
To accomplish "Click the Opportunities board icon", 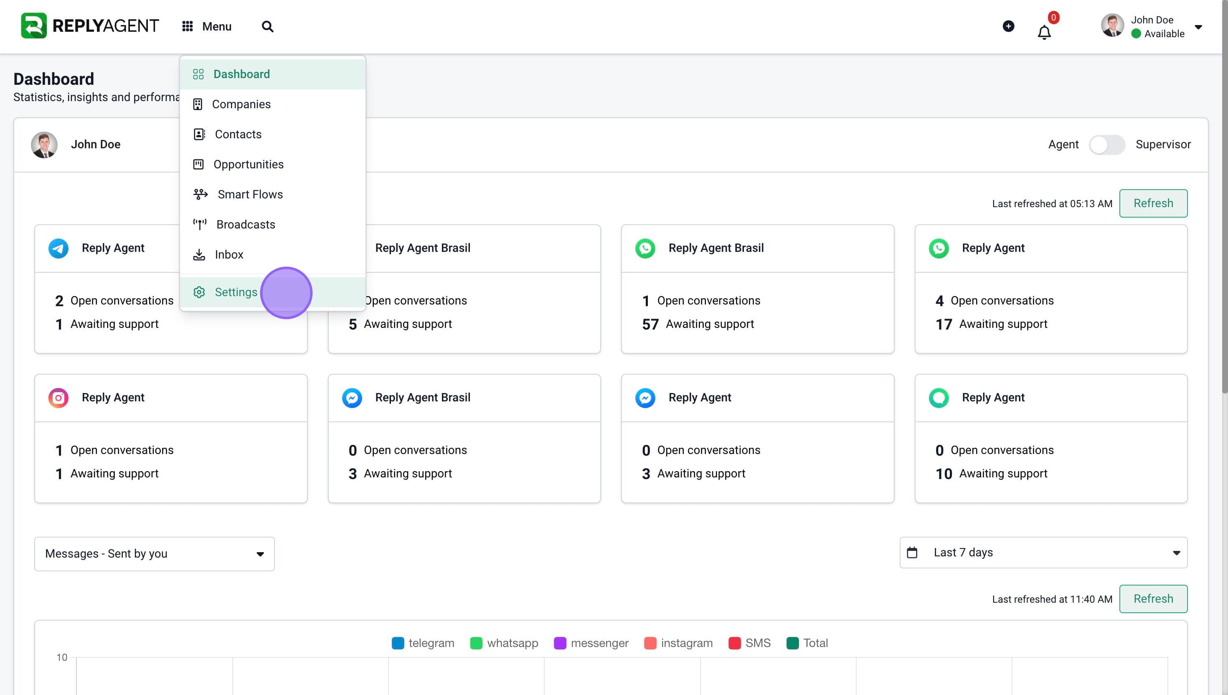I will (198, 164).
